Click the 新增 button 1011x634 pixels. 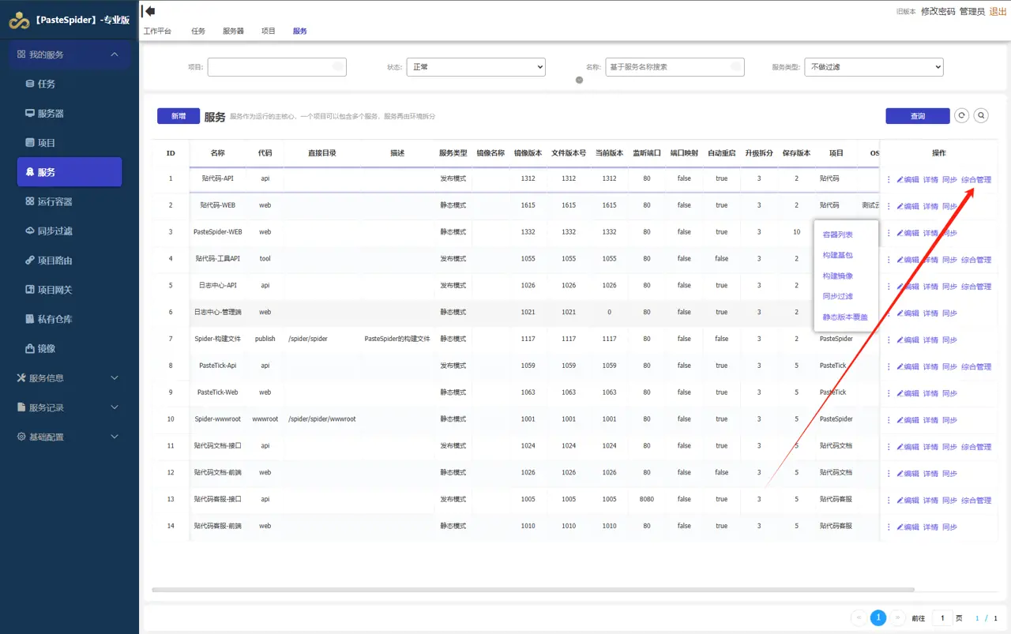179,116
